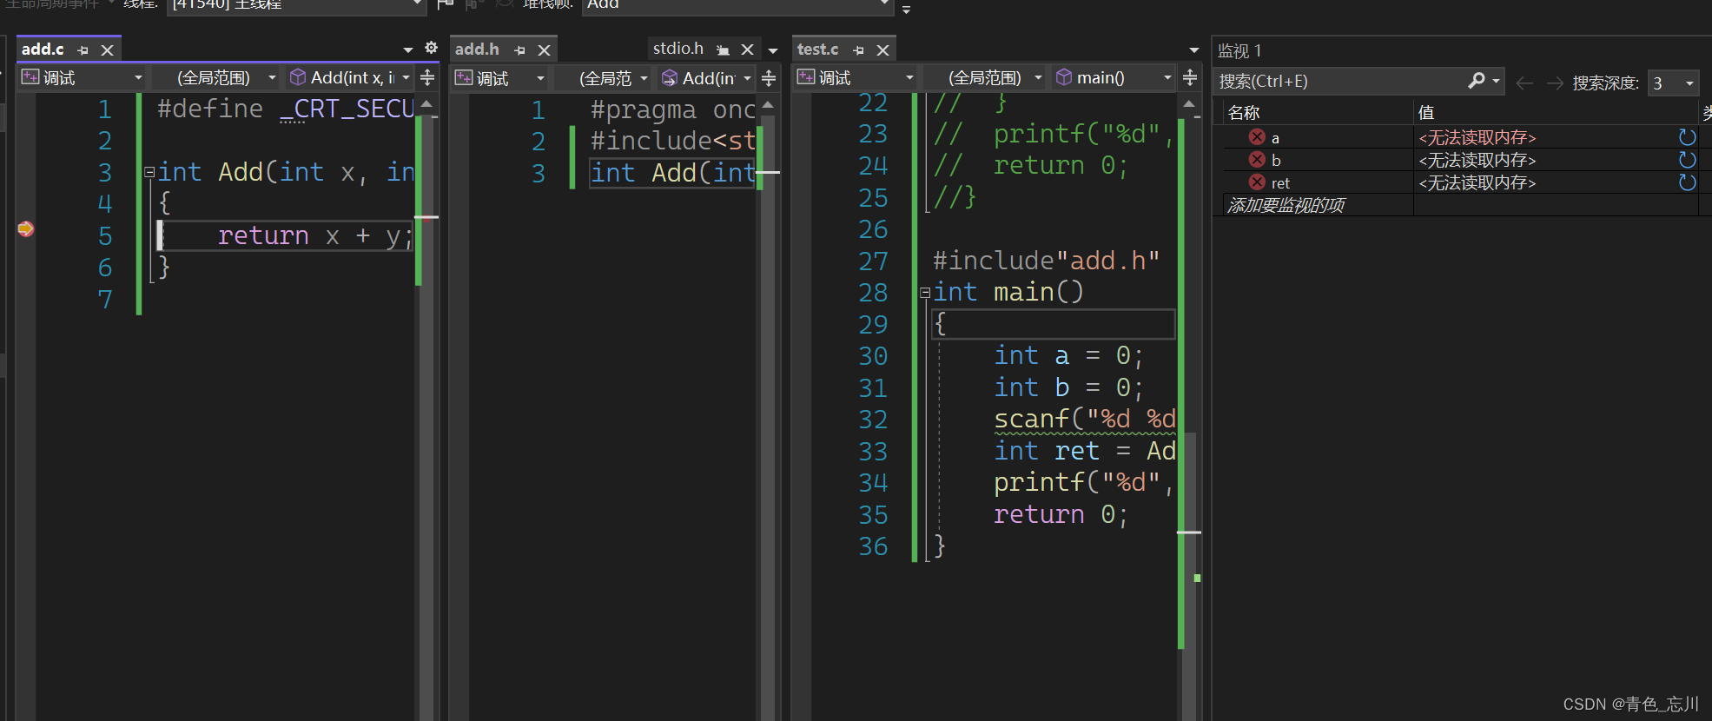Click line 30 'int a = 0;' in test.c
The height and width of the screenshot is (721, 1712).
click(x=1068, y=356)
